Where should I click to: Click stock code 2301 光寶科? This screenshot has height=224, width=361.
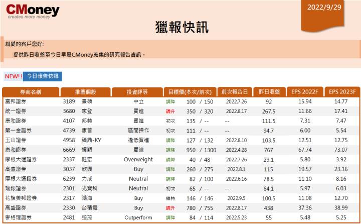(80, 188)
